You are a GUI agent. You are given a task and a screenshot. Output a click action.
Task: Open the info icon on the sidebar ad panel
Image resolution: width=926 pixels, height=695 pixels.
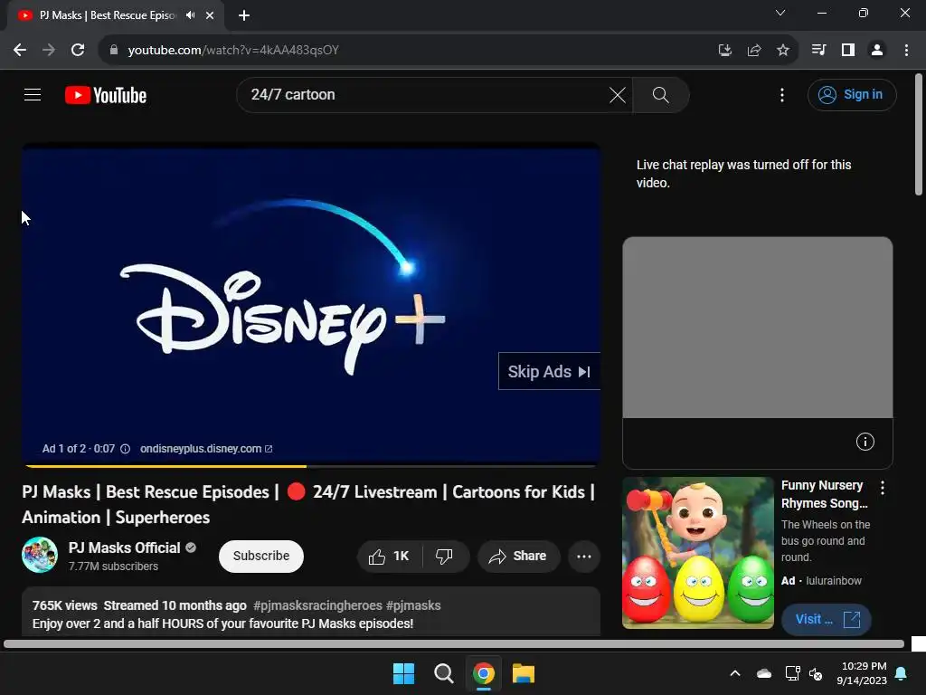865,442
